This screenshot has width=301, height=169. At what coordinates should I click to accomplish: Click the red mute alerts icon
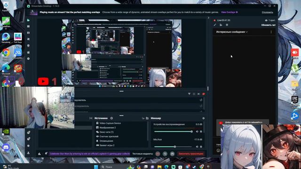tap(204, 94)
